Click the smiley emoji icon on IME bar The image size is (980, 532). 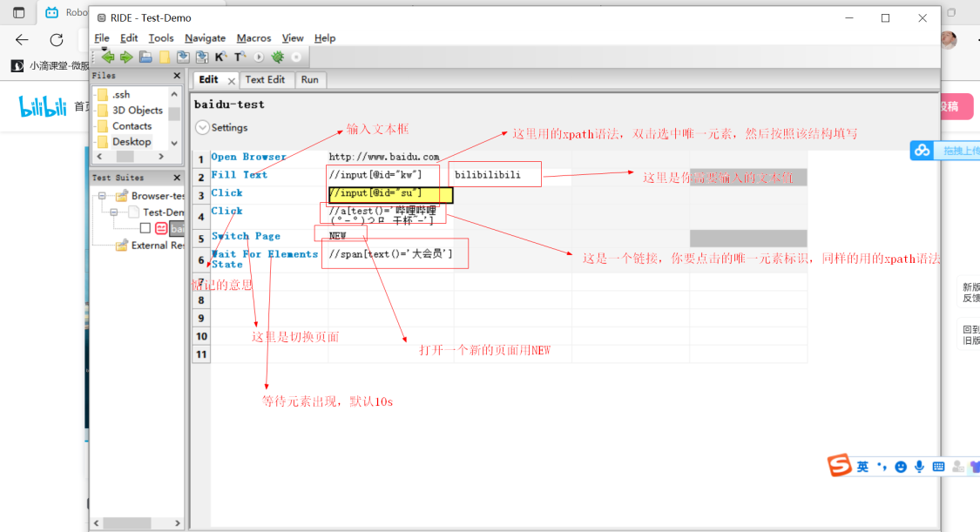901,467
